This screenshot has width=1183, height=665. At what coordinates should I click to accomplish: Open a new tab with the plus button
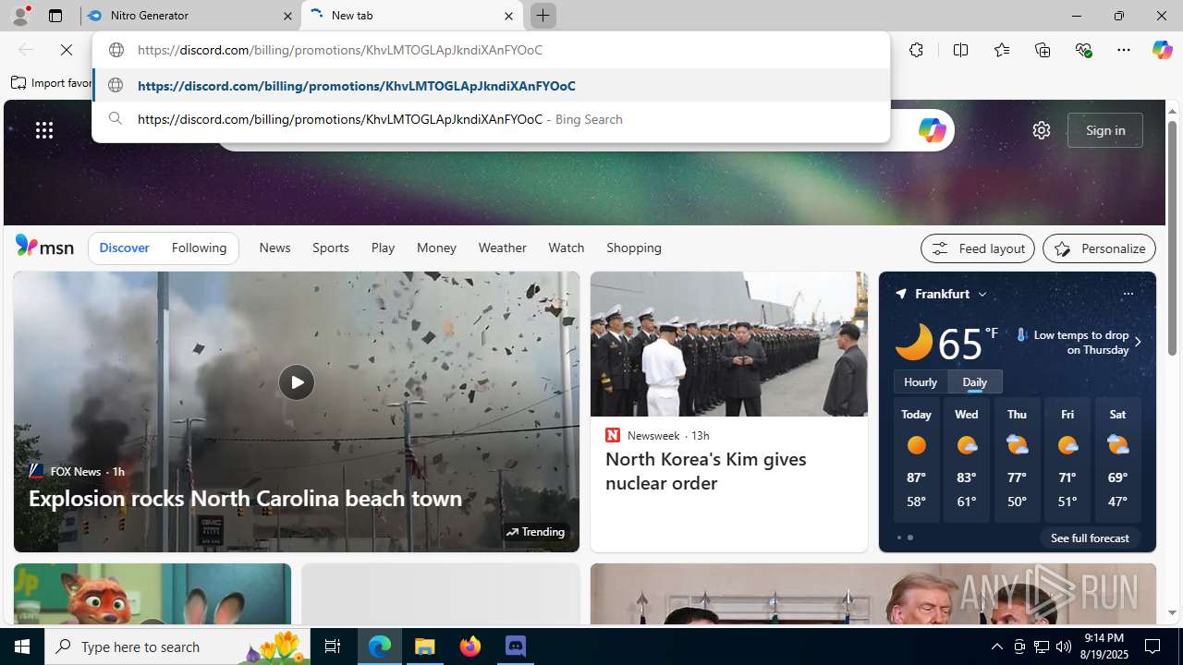point(543,16)
